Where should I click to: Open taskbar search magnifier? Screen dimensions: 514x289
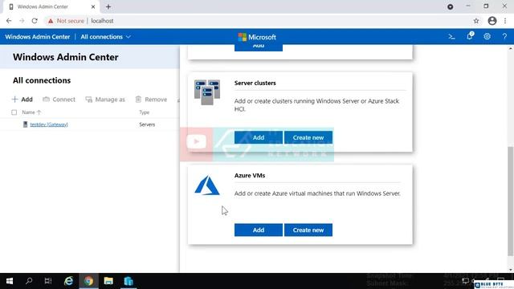click(x=29, y=281)
